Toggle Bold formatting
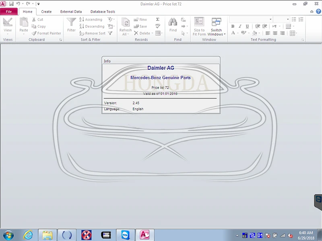 coord(233,27)
